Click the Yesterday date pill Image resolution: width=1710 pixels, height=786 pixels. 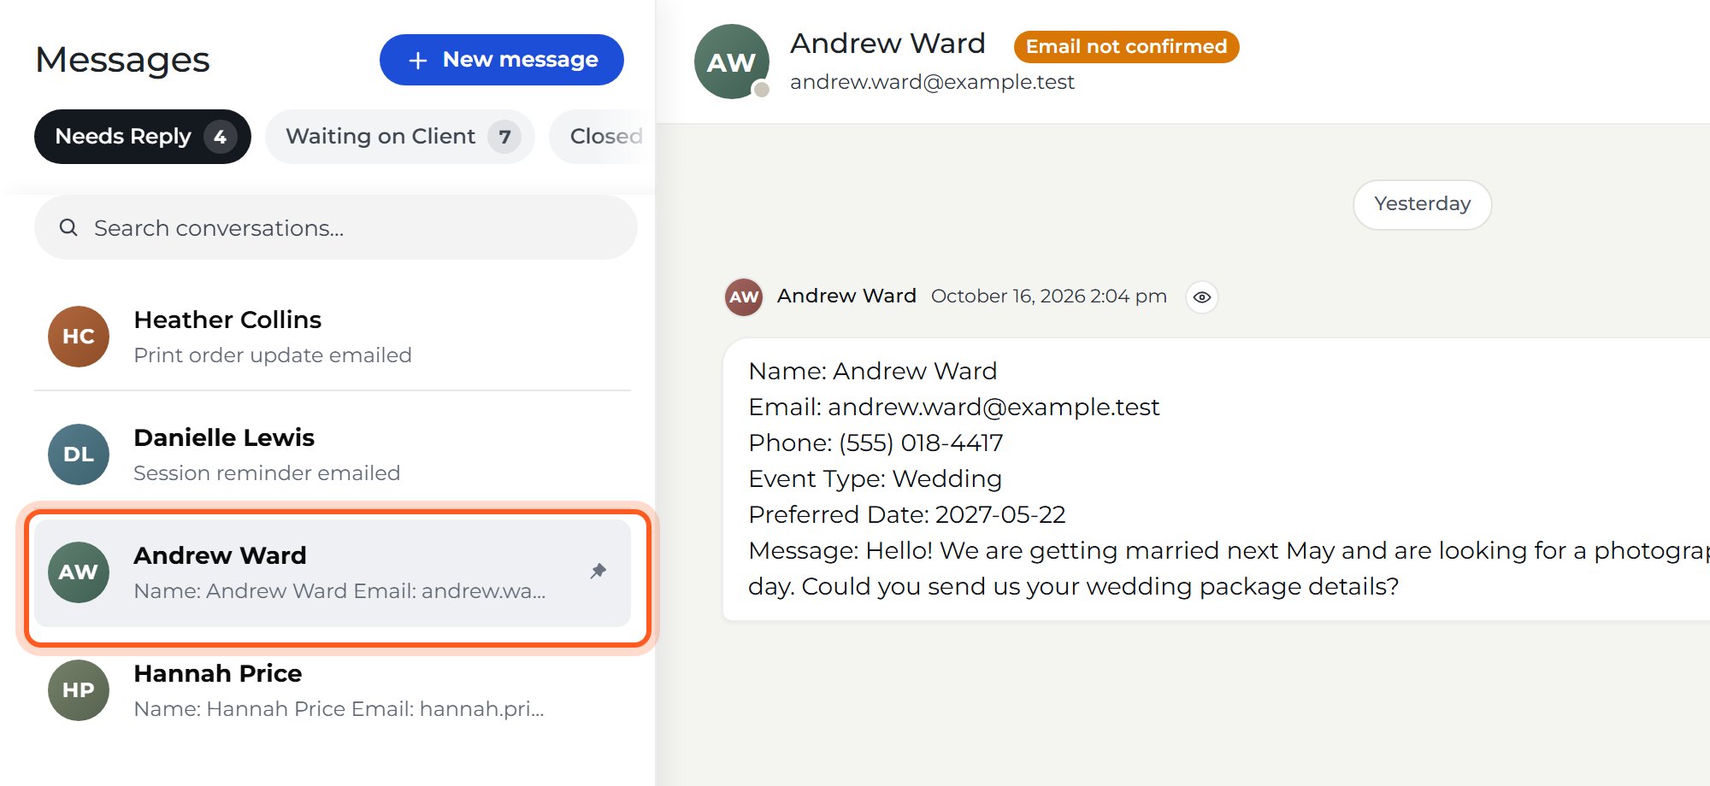pyautogui.click(x=1423, y=204)
